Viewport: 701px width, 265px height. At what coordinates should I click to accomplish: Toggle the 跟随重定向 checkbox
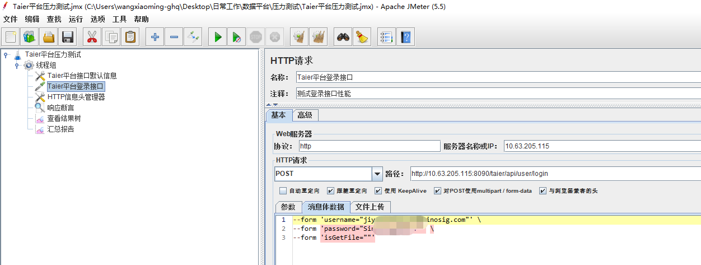(x=330, y=191)
